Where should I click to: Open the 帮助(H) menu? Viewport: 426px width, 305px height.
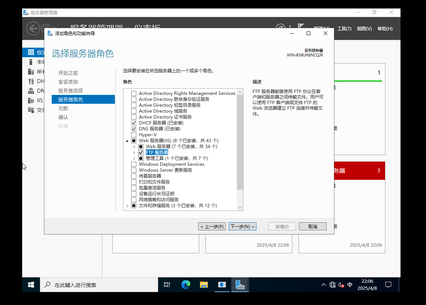click(x=385, y=29)
